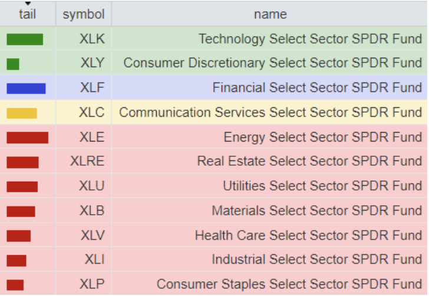
Task: Click the green tail bar for XLK
Action: click(x=25, y=40)
